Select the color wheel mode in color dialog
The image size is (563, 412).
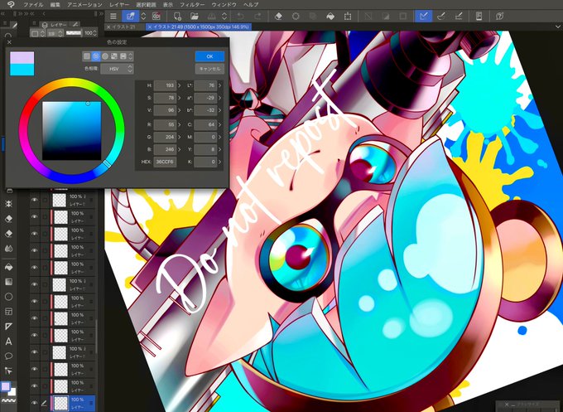(95, 56)
